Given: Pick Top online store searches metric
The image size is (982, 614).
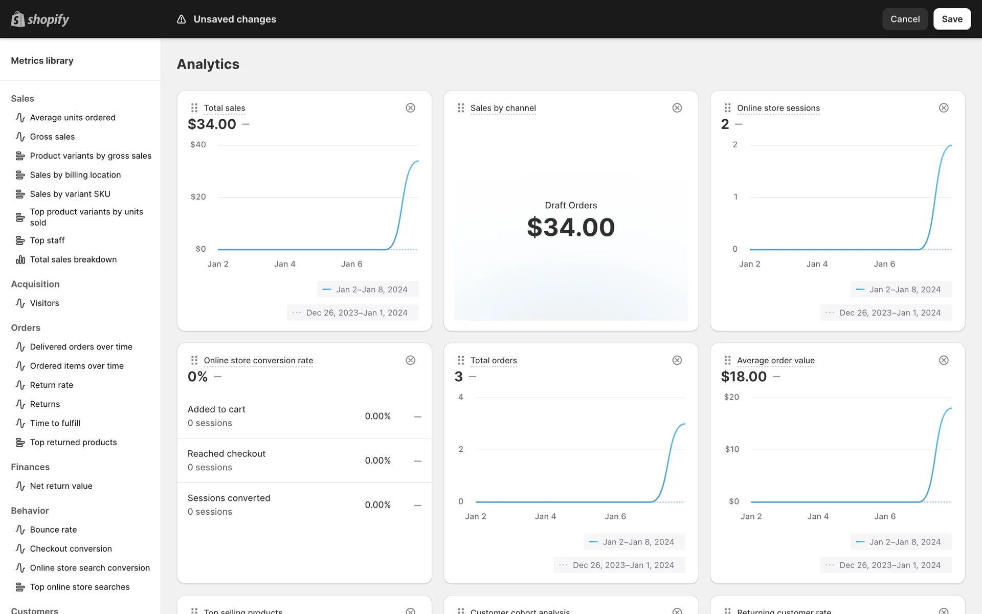Looking at the screenshot, I should point(80,587).
